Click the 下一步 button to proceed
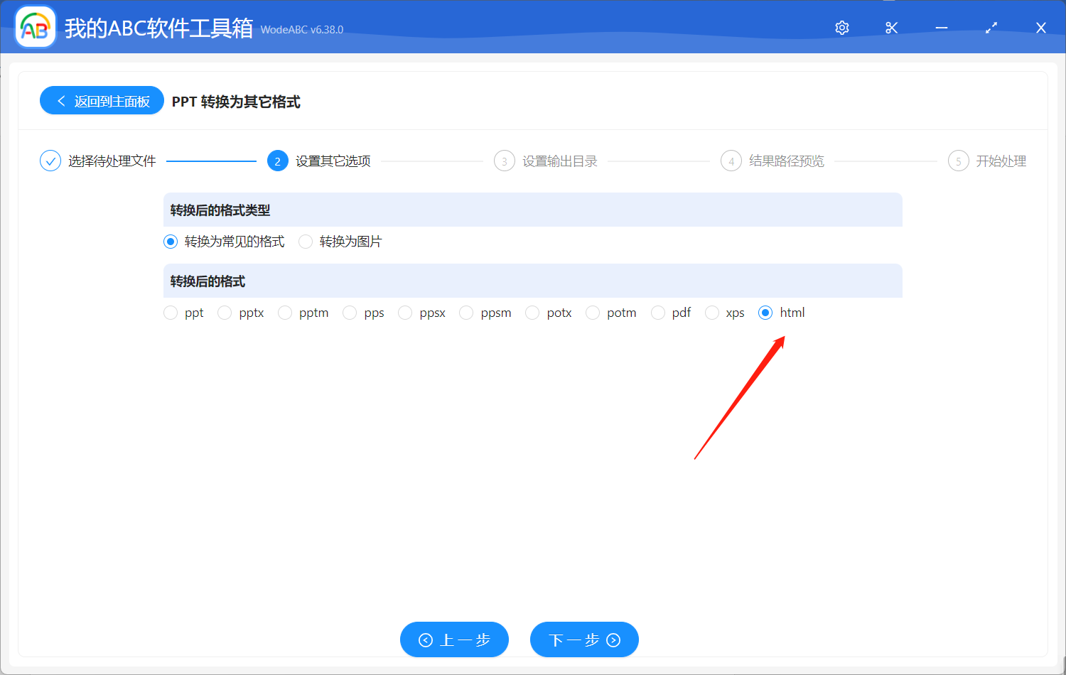 tap(584, 639)
